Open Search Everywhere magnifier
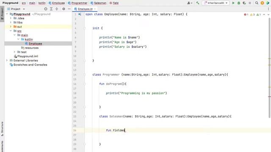 pyautogui.click(x=257, y=3)
